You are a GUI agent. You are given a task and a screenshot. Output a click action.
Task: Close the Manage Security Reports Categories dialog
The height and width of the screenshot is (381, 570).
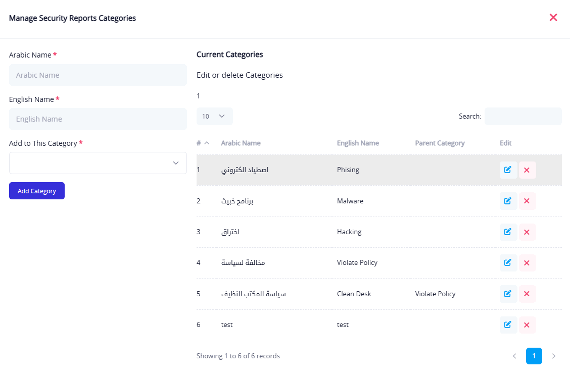click(553, 18)
